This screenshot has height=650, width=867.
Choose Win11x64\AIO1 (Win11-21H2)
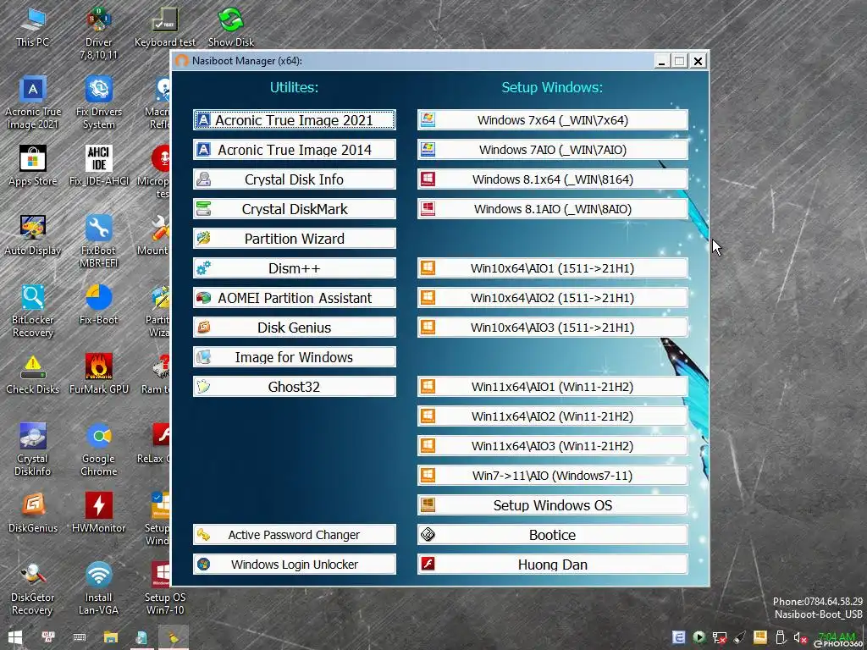(552, 386)
